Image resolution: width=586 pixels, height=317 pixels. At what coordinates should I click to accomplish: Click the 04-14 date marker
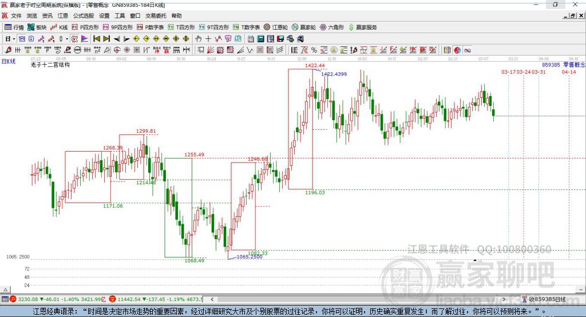point(569,72)
